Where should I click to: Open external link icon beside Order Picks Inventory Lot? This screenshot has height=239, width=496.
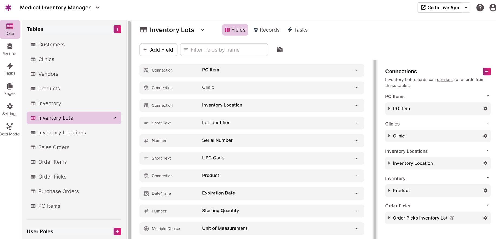tap(451, 218)
